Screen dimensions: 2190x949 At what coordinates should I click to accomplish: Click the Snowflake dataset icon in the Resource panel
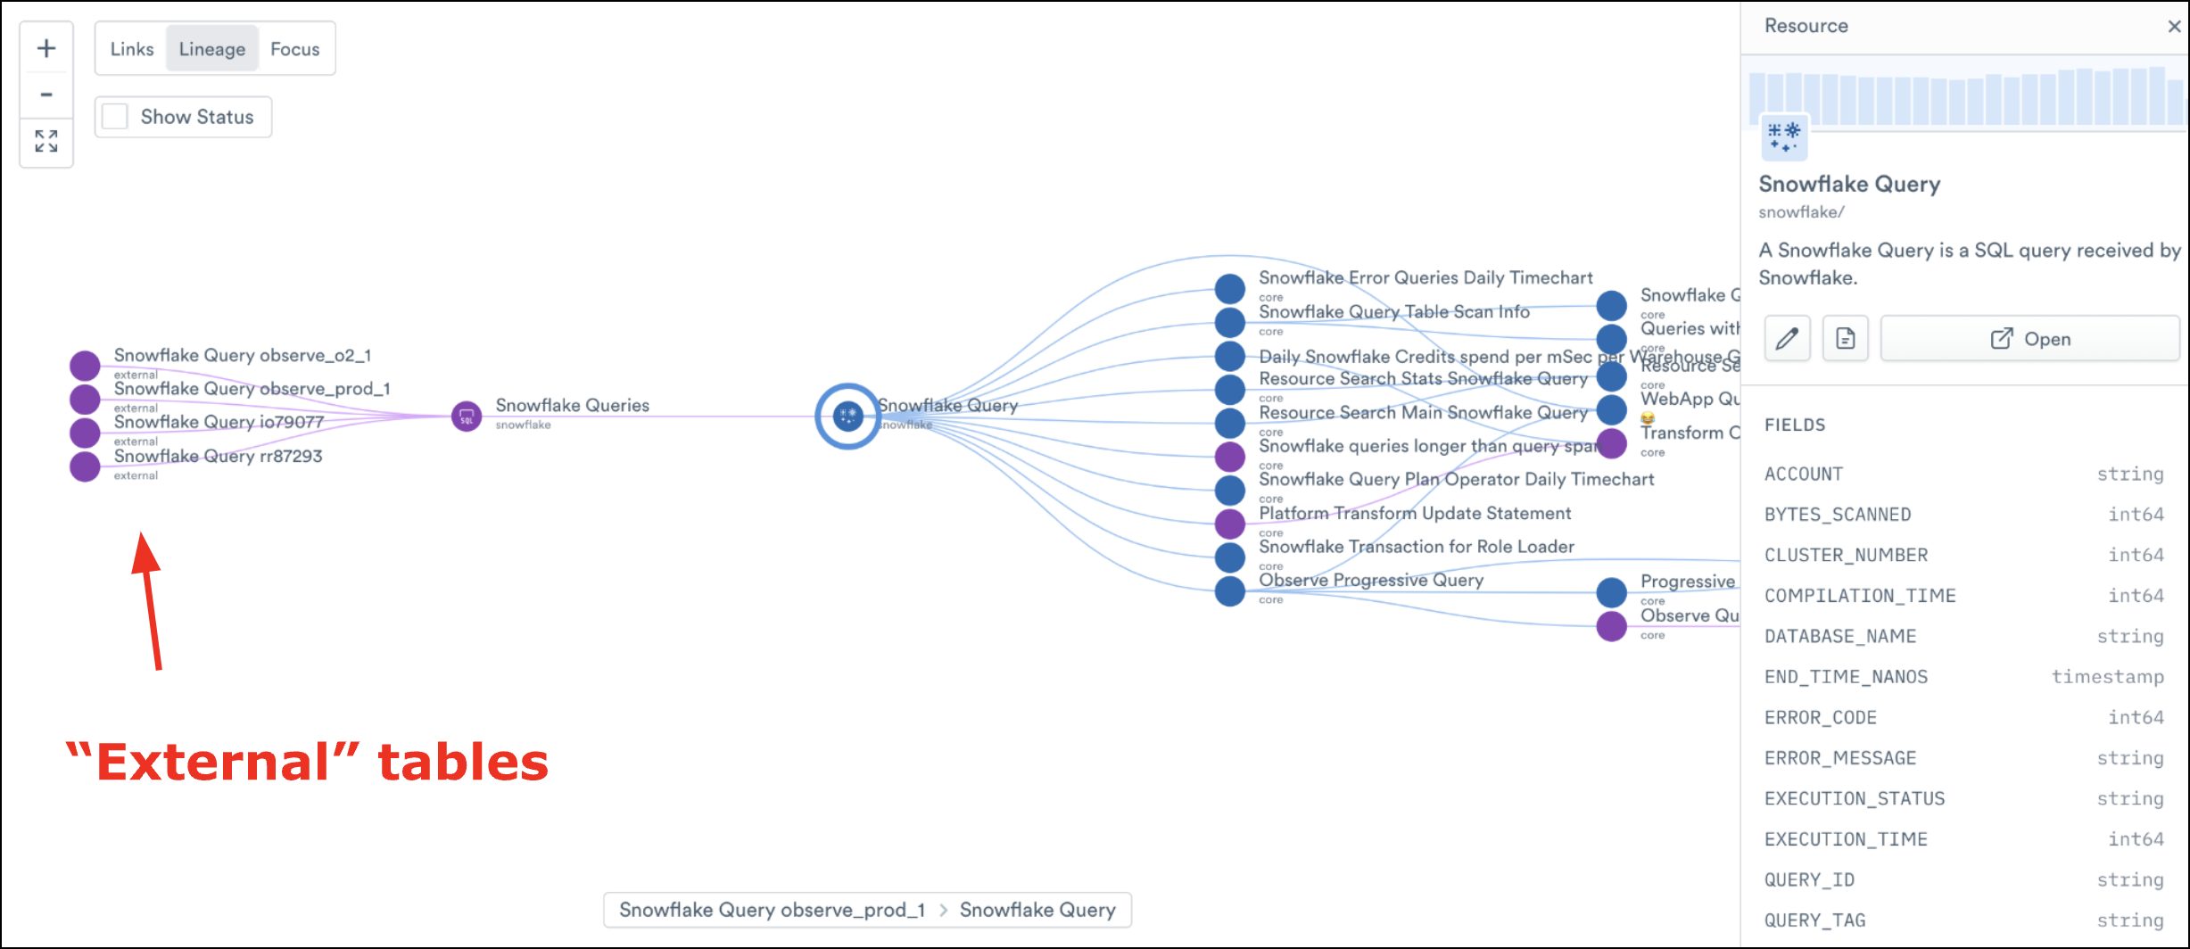coord(1784,137)
